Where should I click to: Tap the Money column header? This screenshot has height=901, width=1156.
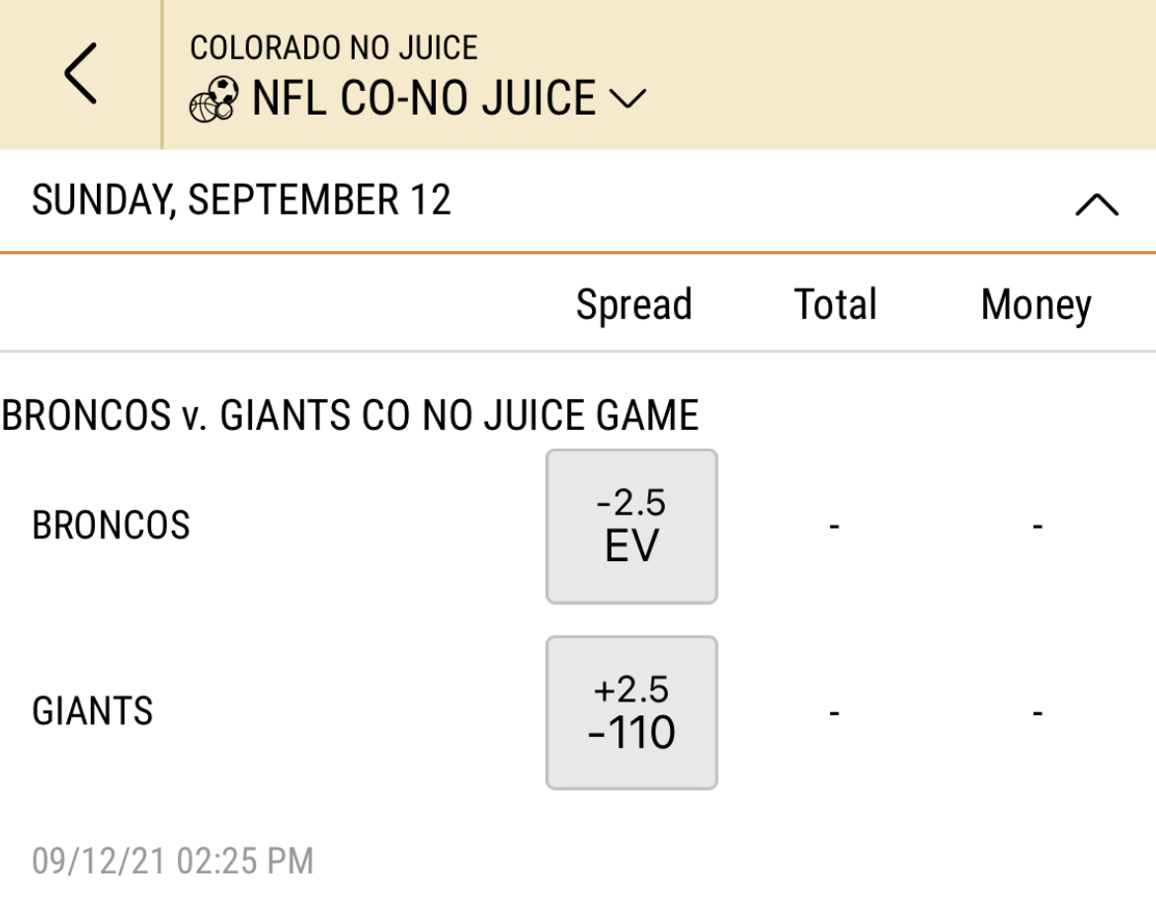tap(1035, 305)
